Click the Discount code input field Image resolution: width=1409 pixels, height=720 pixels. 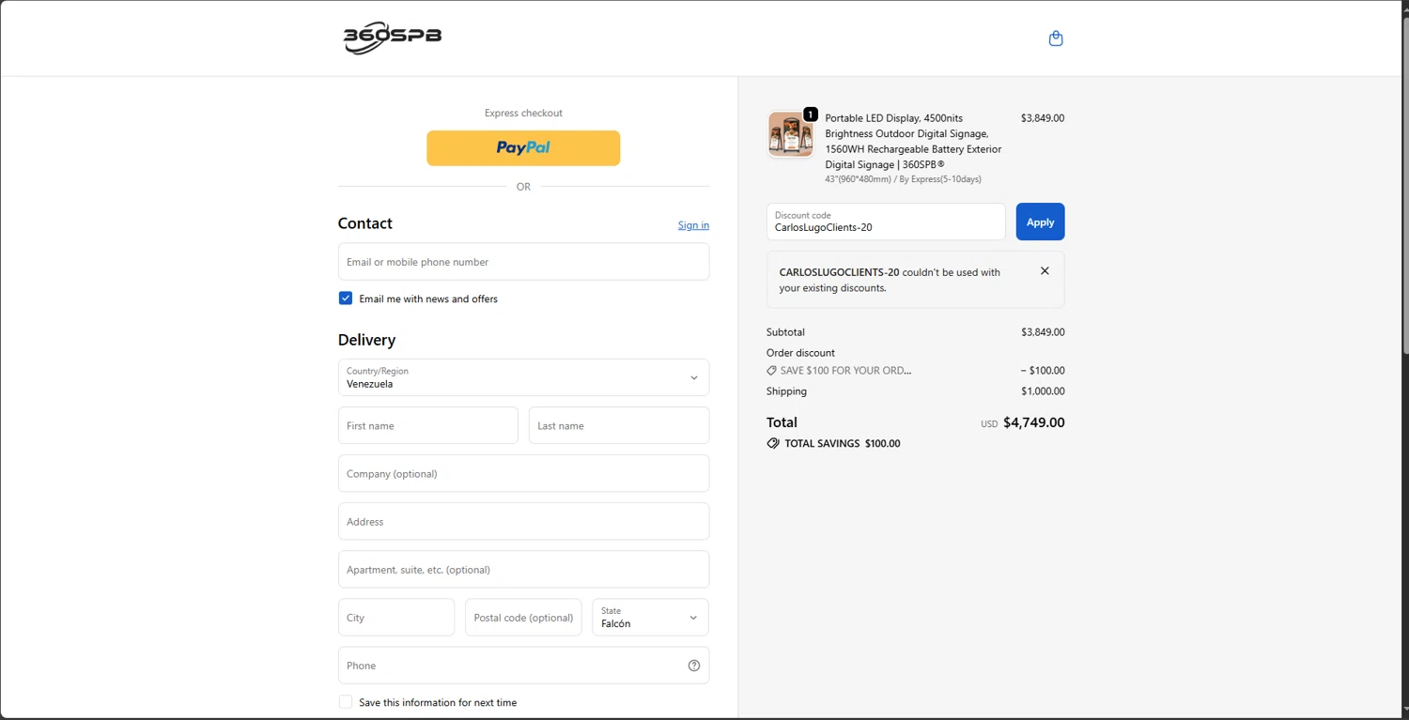(x=886, y=222)
